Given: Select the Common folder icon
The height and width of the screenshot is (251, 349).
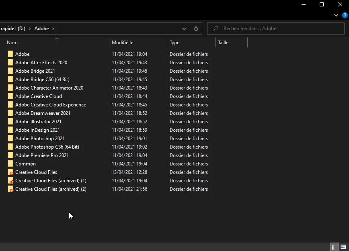Looking at the screenshot, I should 10,164.
